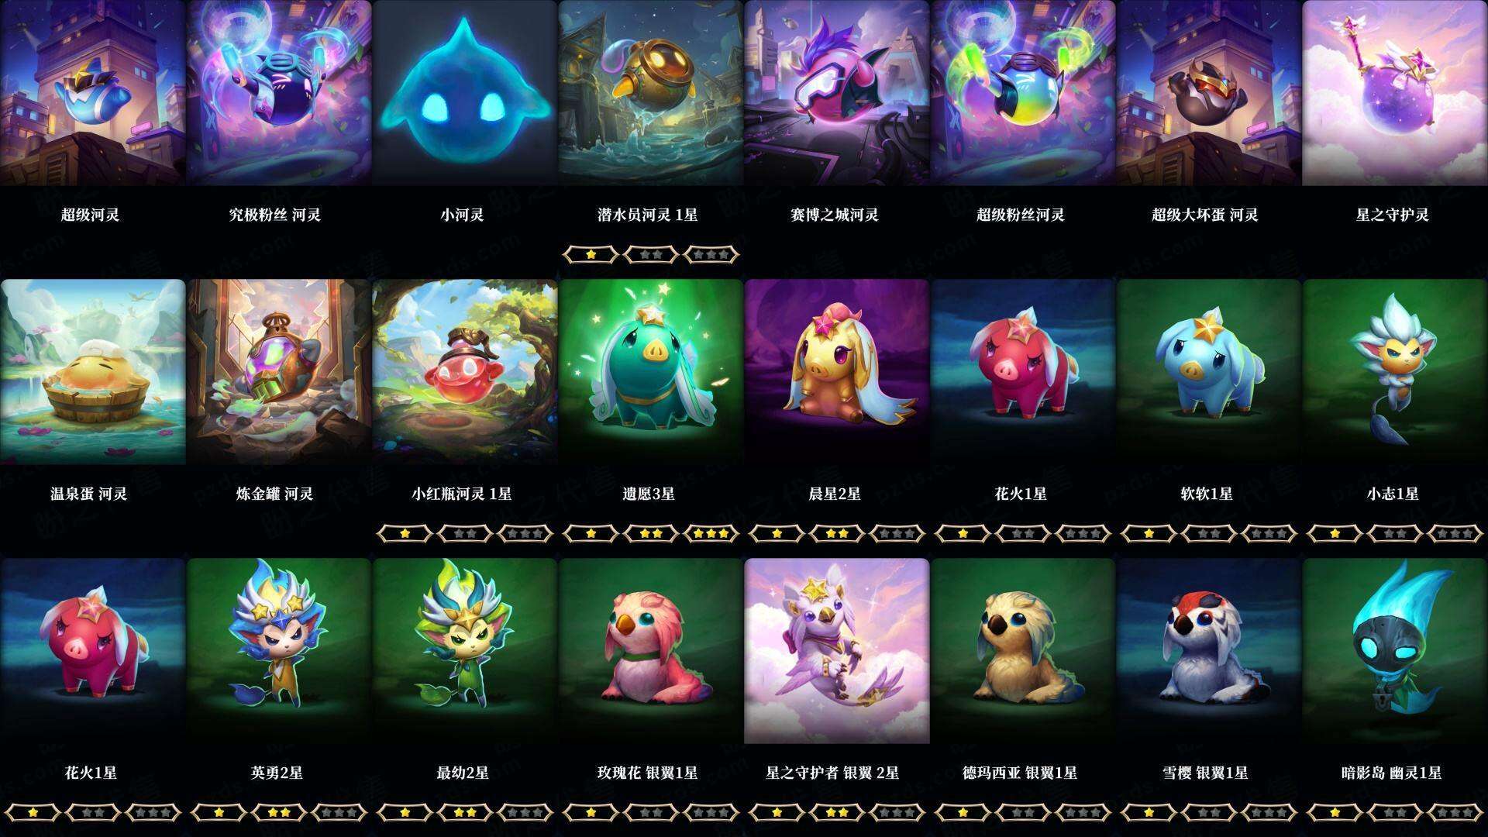Screen dimensions: 1488x837
Task: Click the 究极粉丝 河灵 name label
Action: tap(275, 215)
